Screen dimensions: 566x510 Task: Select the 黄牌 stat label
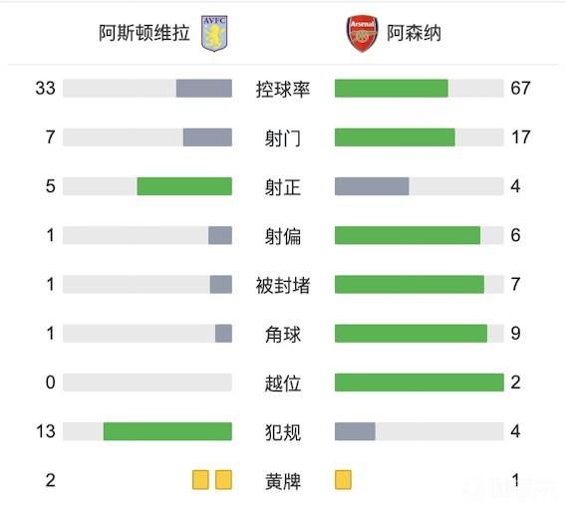click(x=283, y=481)
